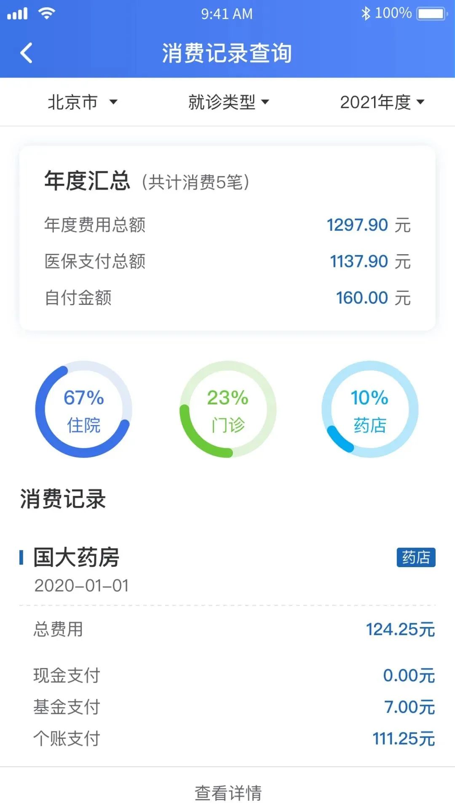Tap the Wi-Fi signal icon
The height and width of the screenshot is (810, 455).
click(46, 13)
